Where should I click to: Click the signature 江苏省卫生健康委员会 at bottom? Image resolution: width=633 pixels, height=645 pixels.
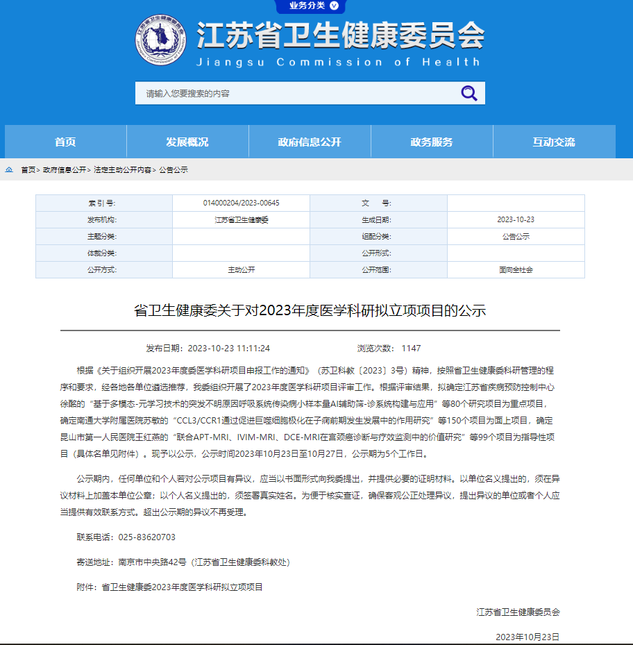click(x=518, y=612)
